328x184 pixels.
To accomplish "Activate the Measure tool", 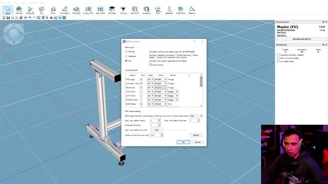I will point(192,10).
